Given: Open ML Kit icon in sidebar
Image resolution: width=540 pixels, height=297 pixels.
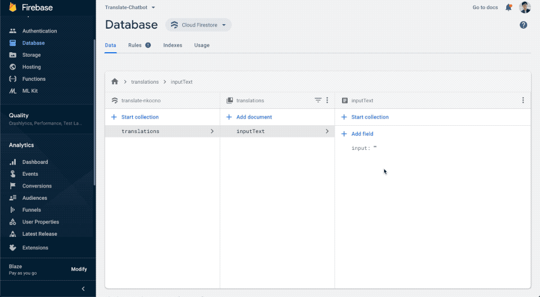Looking at the screenshot, I should click(13, 91).
